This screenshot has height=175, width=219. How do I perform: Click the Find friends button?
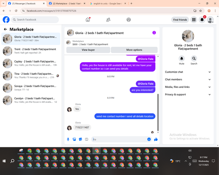[x=180, y=20]
